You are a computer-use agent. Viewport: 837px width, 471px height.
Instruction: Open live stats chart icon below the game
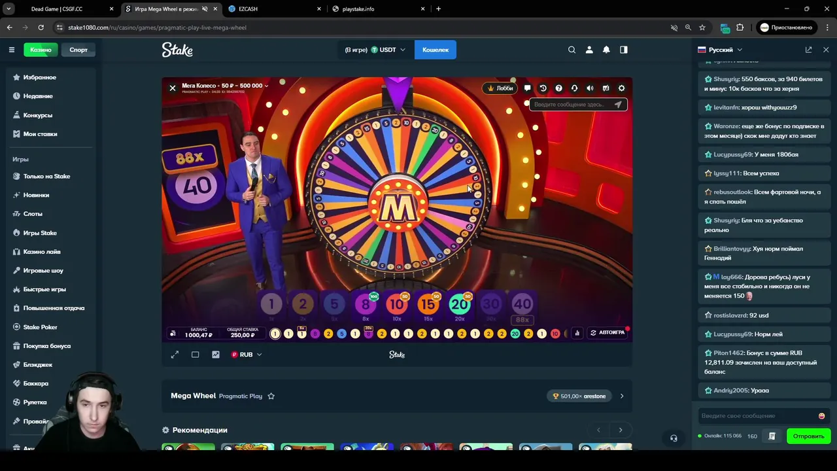(216, 355)
